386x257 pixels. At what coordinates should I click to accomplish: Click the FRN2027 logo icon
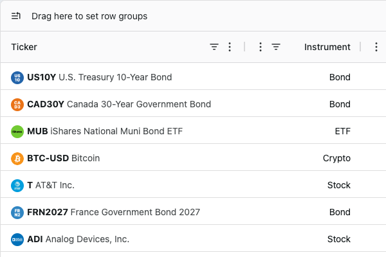tap(17, 213)
